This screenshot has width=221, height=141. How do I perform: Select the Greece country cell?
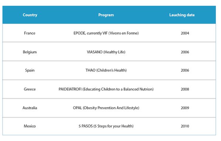(x=30, y=89)
